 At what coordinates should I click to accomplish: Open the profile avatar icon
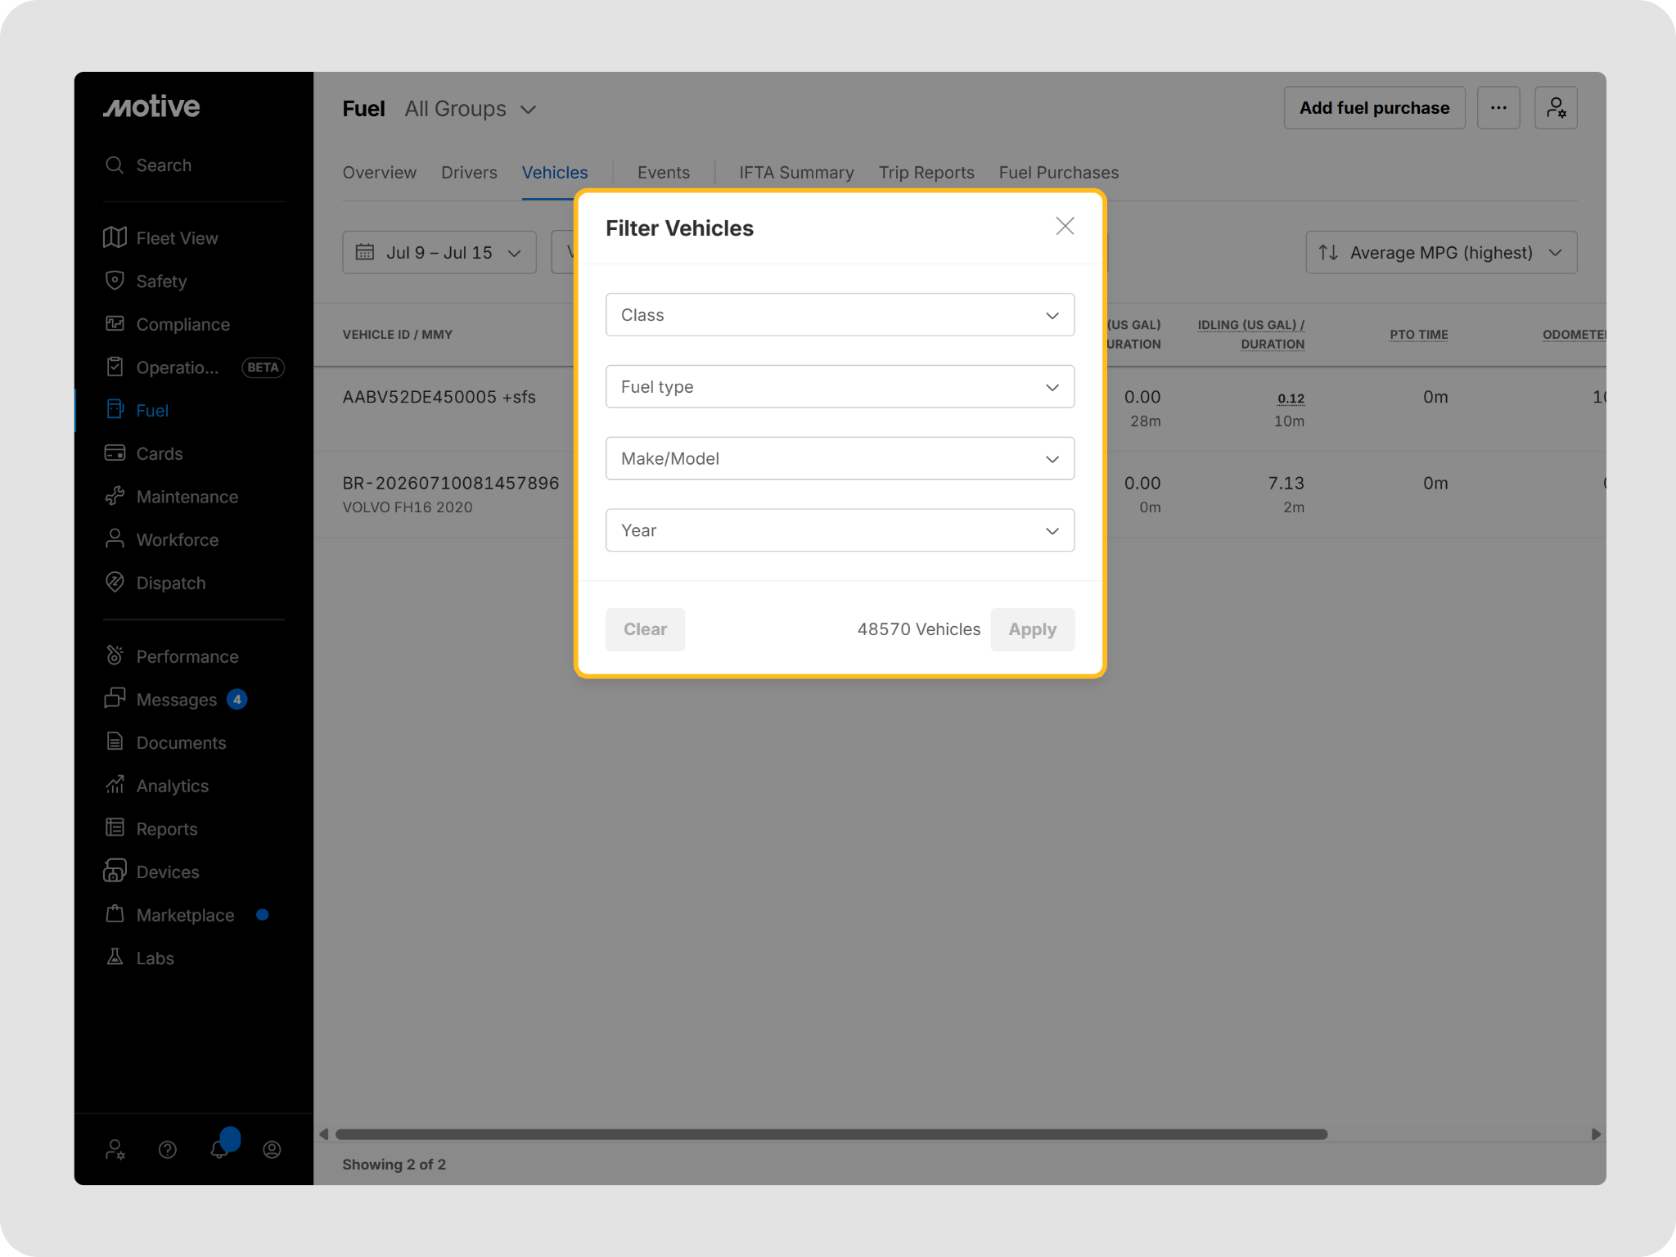click(273, 1150)
